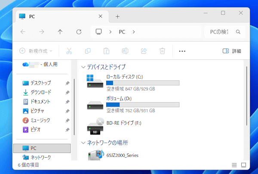Viewport: 258px width, 174px height.
Task: Click the monitor icon in address bar
Action: click(99, 31)
